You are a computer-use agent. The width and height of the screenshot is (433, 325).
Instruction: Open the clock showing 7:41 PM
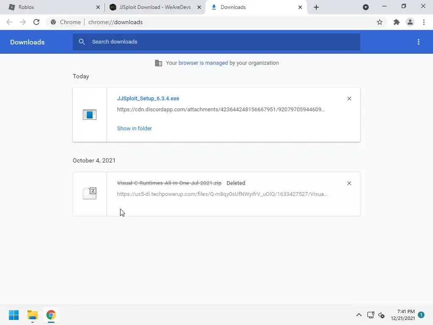point(403,315)
